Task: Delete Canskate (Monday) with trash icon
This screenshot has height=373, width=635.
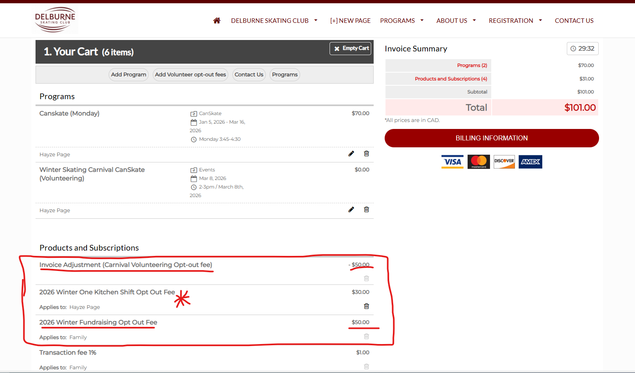Action: 366,154
